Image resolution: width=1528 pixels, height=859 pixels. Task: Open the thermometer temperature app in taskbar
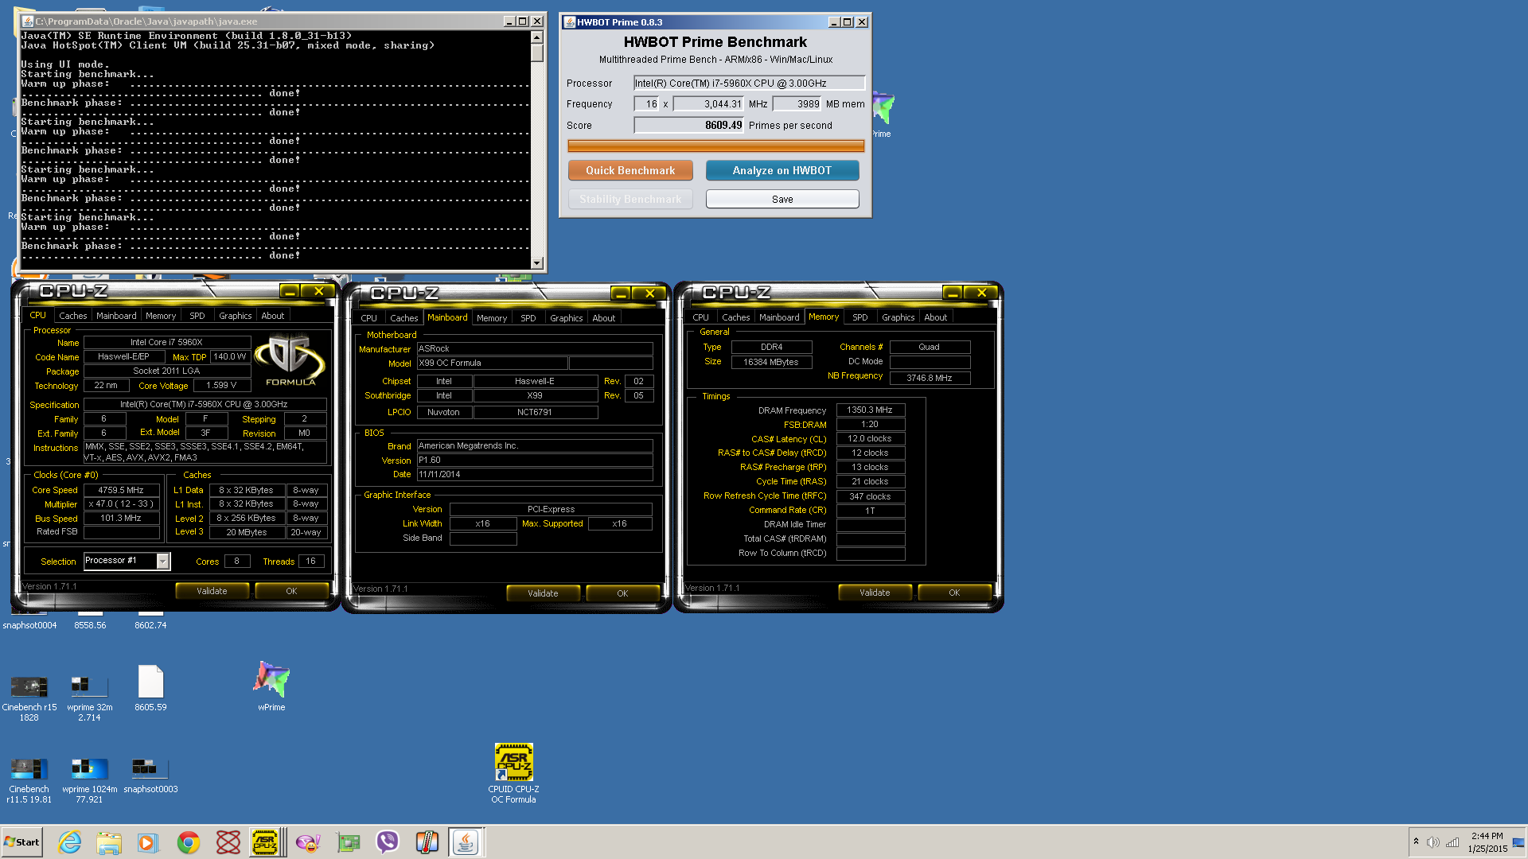[427, 842]
